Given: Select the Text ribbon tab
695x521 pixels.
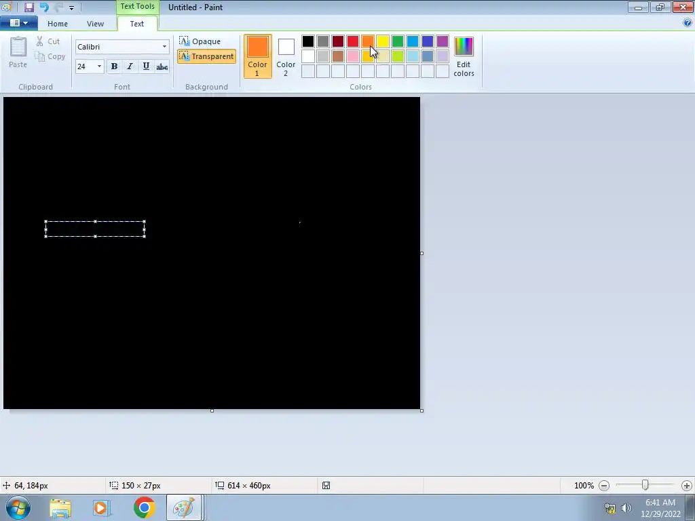Looking at the screenshot, I should pyautogui.click(x=137, y=24).
